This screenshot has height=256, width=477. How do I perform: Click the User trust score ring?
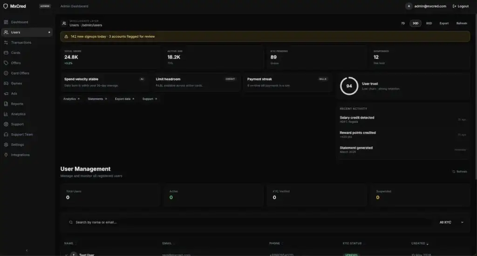349,86
